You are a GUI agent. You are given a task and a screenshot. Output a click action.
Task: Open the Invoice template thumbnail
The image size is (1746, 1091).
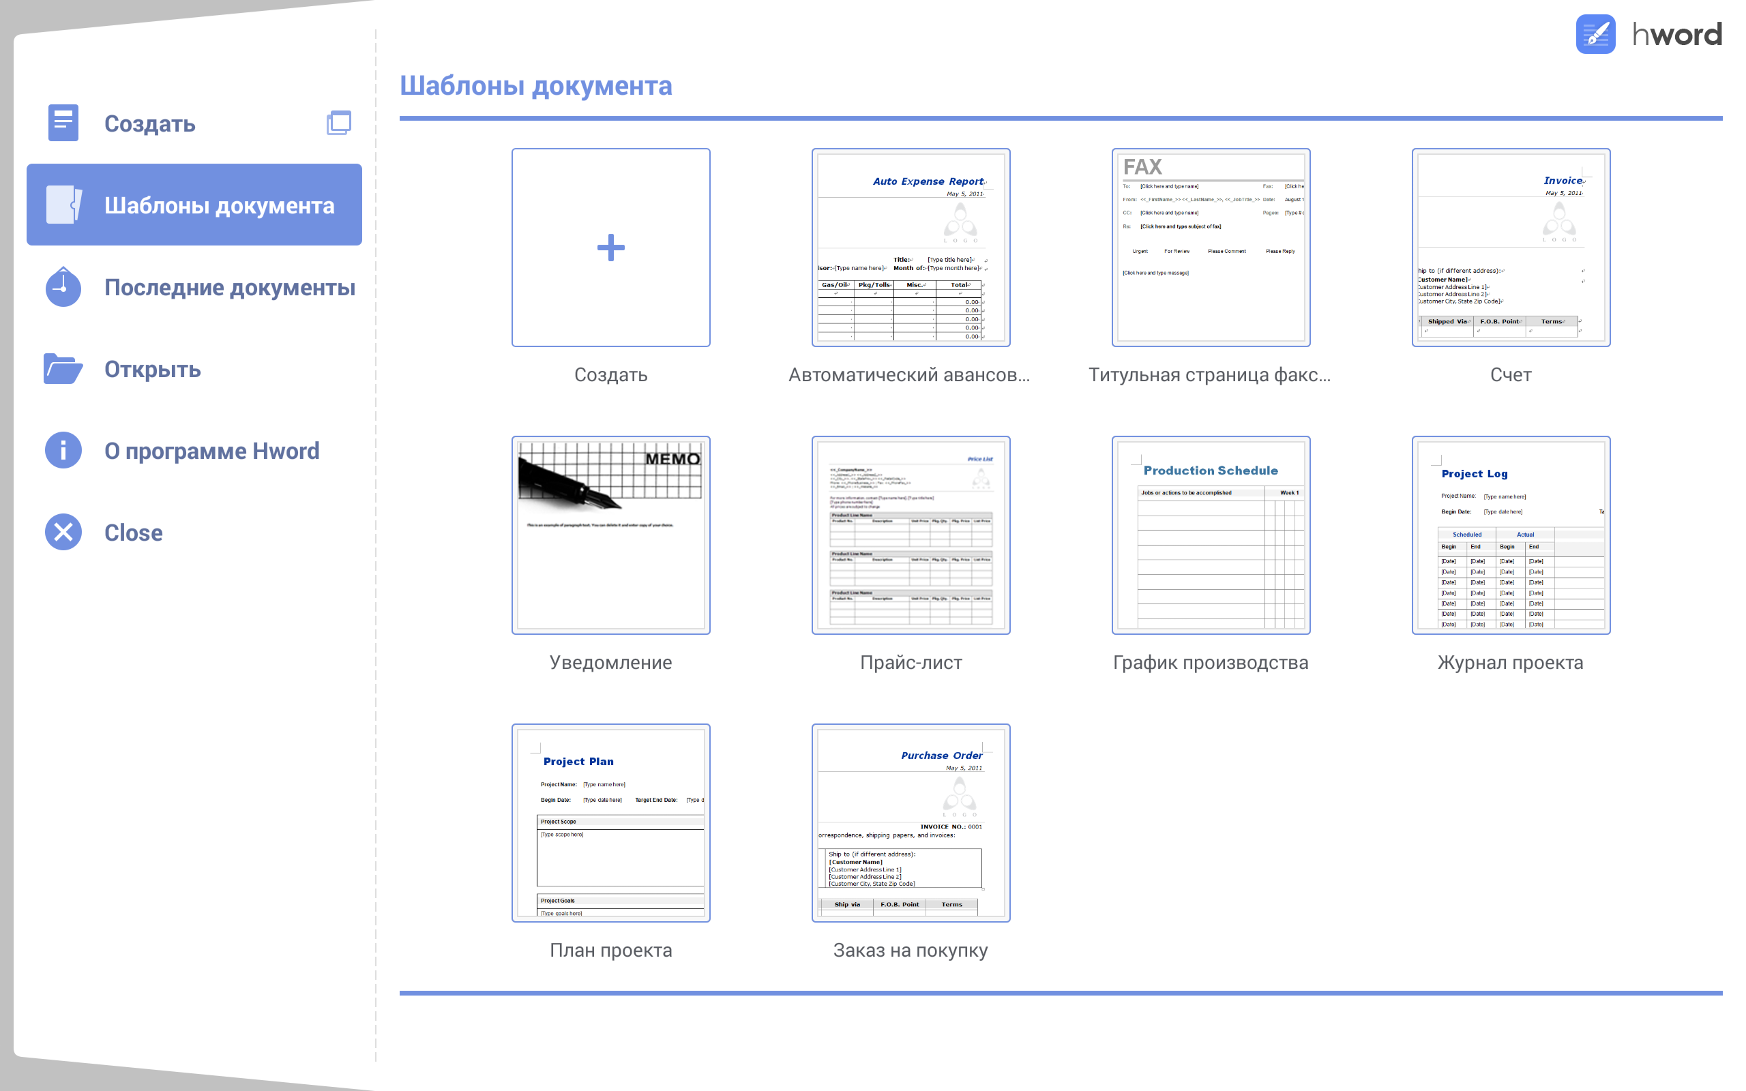click(1511, 248)
